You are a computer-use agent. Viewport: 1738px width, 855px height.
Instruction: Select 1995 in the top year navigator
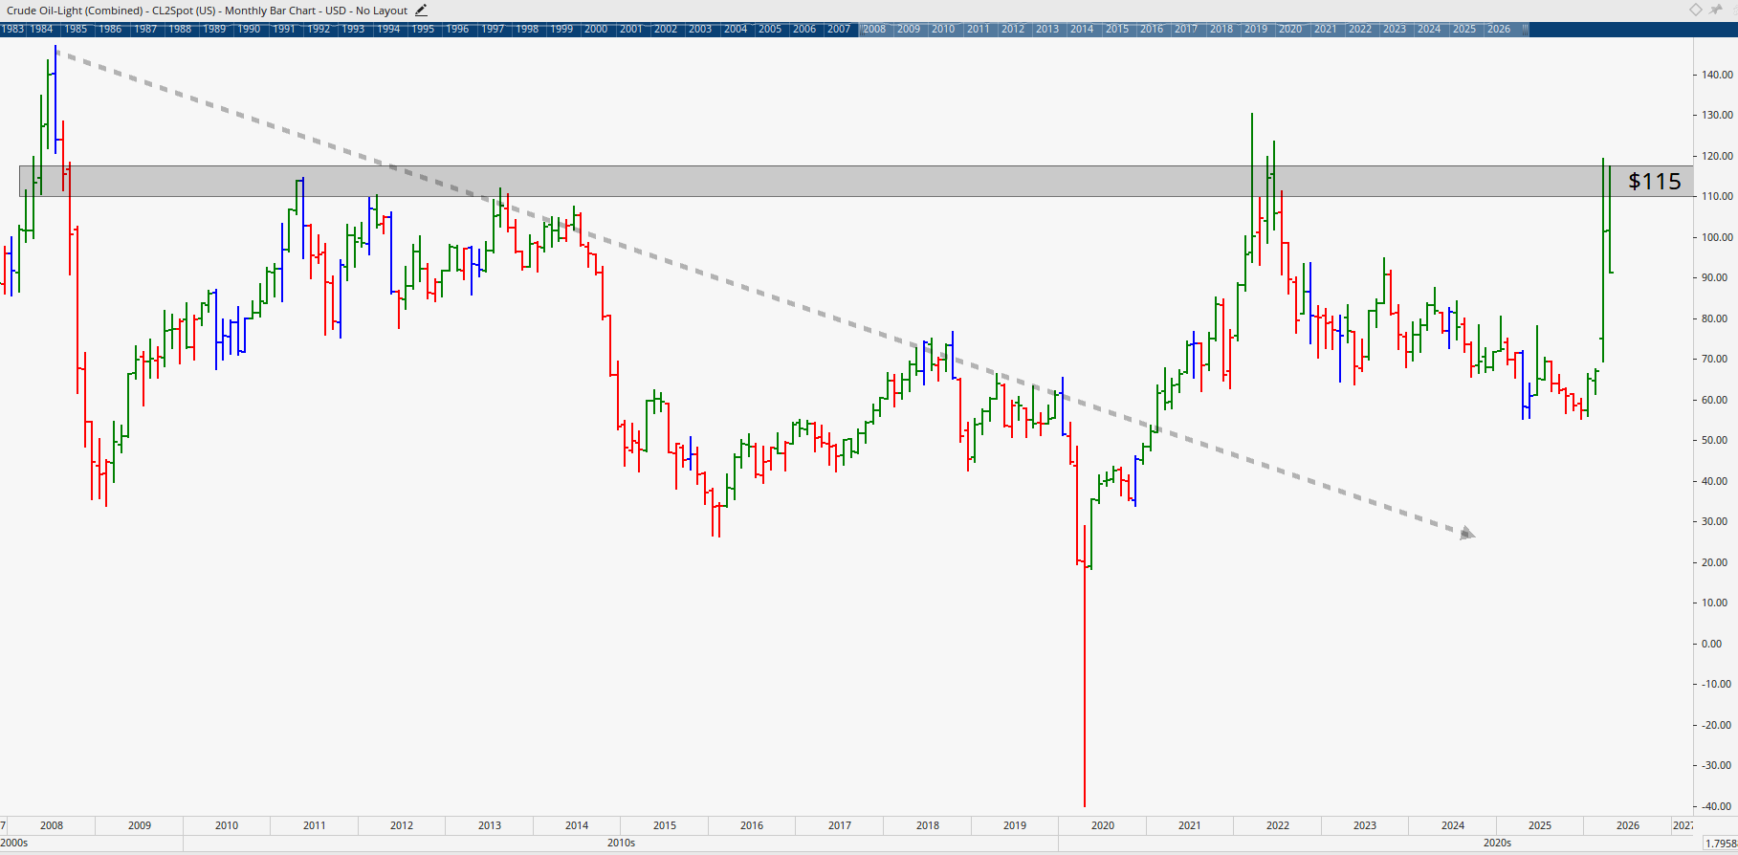coord(423,30)
